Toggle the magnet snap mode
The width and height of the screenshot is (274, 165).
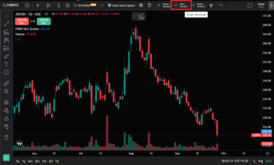tap(7, 102)
